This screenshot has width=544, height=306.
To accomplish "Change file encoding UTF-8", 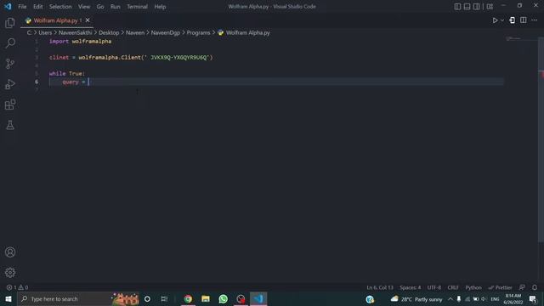I will 434,287.
